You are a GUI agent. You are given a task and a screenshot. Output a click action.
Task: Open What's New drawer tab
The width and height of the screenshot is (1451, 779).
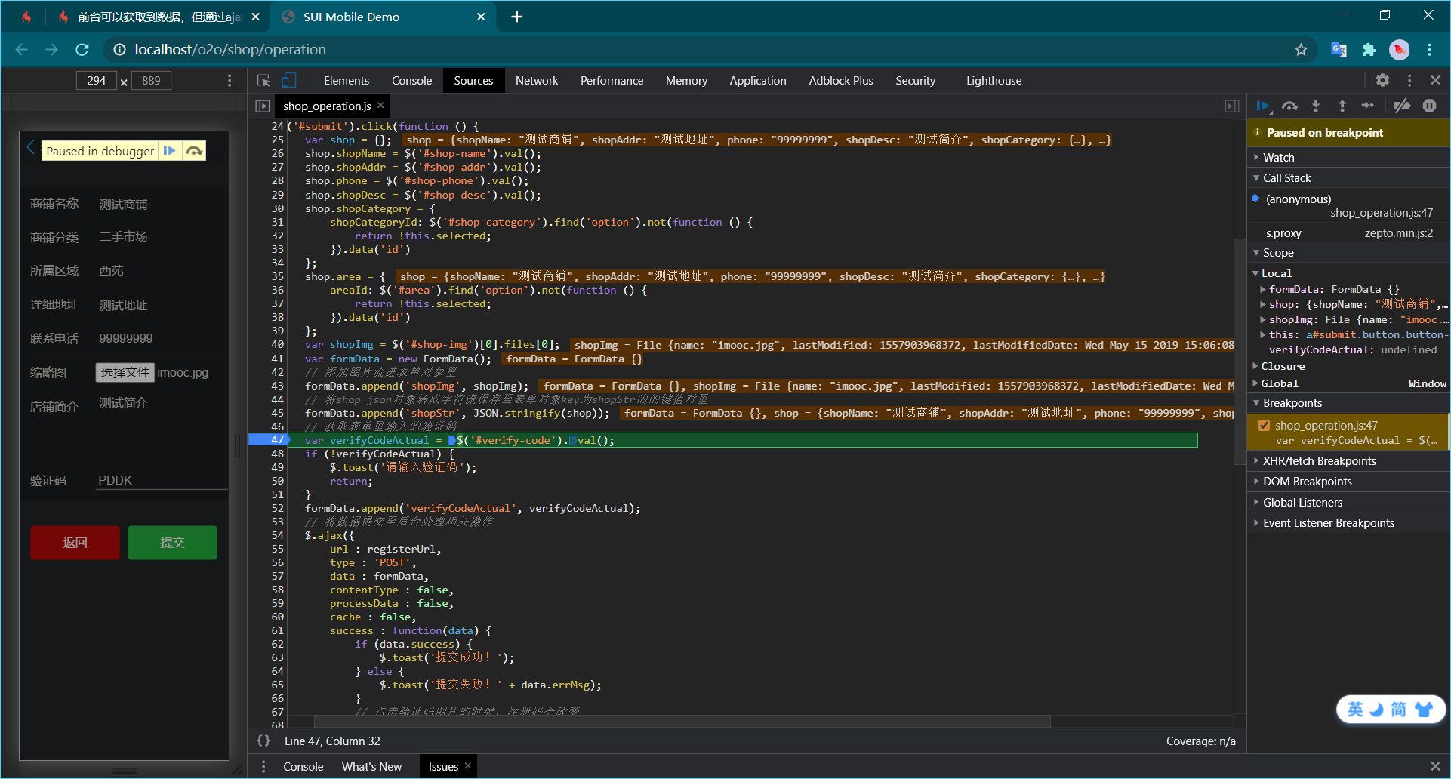(x=371, y=767)
